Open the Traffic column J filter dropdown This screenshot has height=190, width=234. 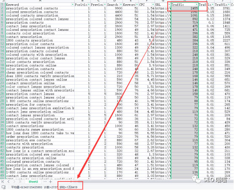(229, 5)
